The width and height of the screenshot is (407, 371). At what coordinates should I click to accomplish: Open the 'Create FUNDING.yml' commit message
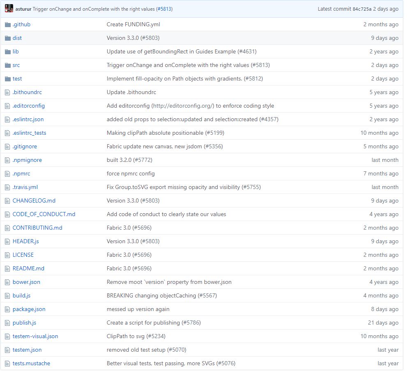click(133, 25)
